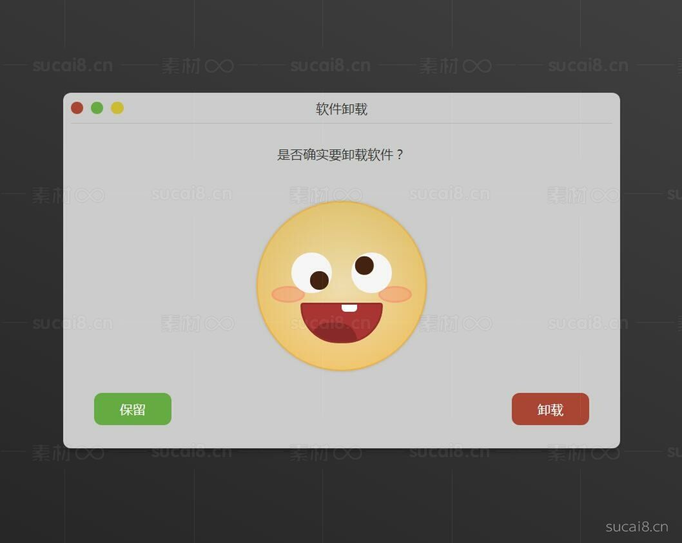This screenshot has height=543, width=682.
Task: Click the red upper area of the emoji's mouth
Action: click(x=322, y=314)
